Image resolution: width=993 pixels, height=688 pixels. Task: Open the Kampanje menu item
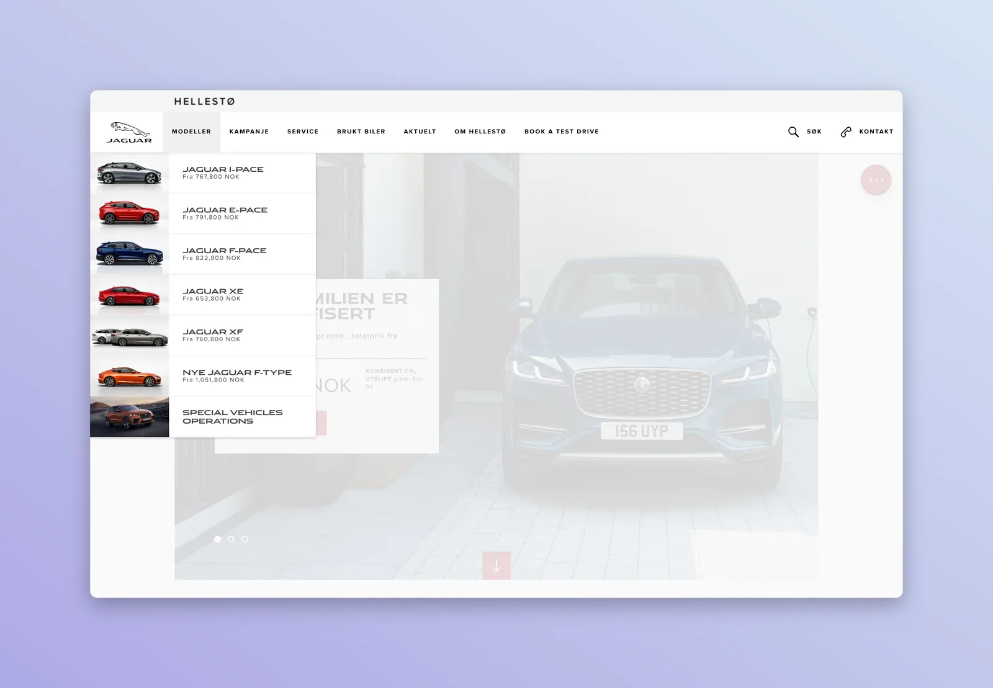pyautogui.click(x=249, y=132)
